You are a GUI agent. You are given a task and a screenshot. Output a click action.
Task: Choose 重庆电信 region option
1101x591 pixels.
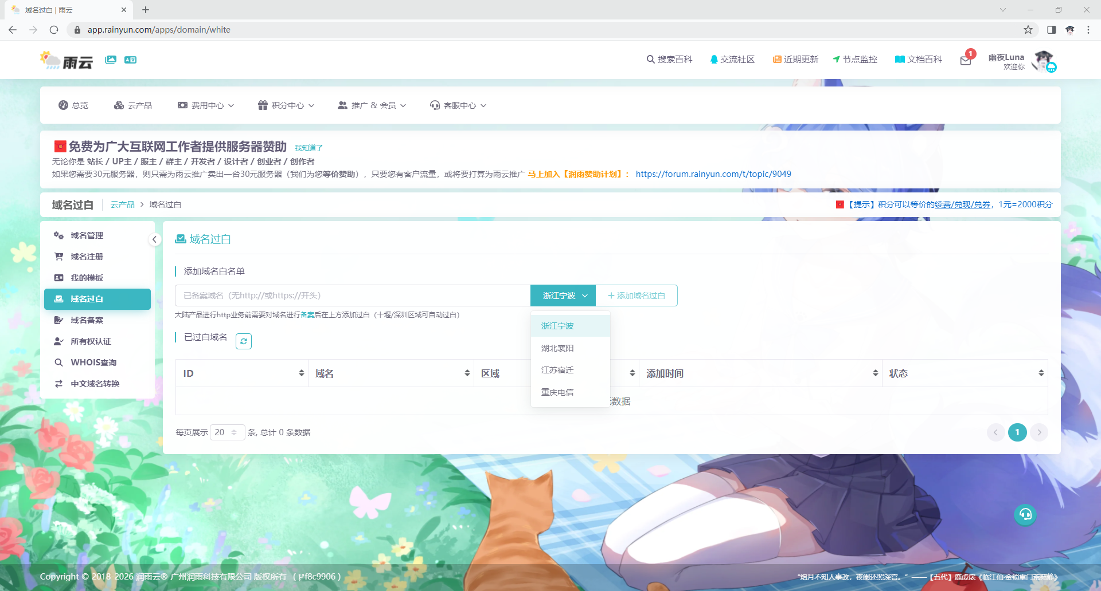[557, 392]
